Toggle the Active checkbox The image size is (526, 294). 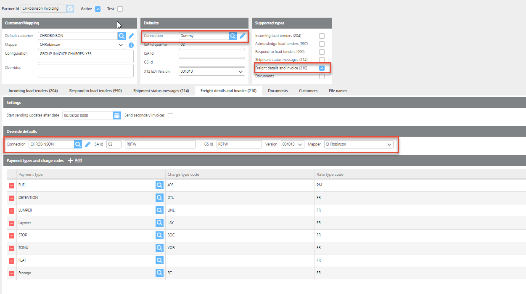(98, 9)
